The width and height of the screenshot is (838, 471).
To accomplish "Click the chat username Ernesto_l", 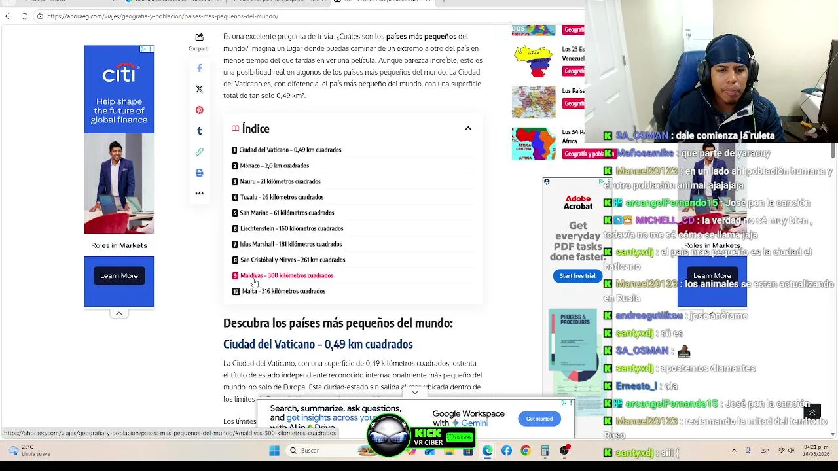I will pos(636,386).
